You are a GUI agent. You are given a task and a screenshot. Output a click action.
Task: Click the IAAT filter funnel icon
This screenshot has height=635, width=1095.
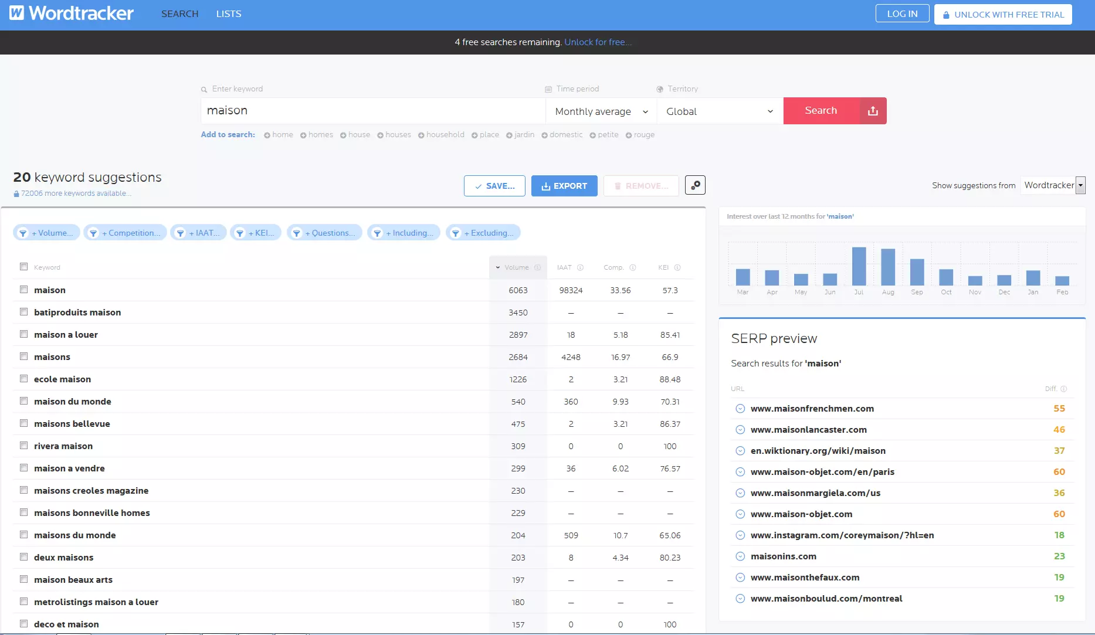coord(180,233)
